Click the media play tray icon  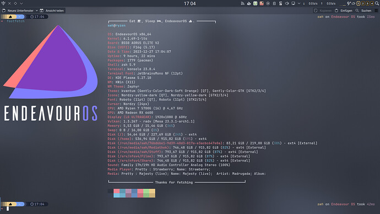click(x=268, y=3)
